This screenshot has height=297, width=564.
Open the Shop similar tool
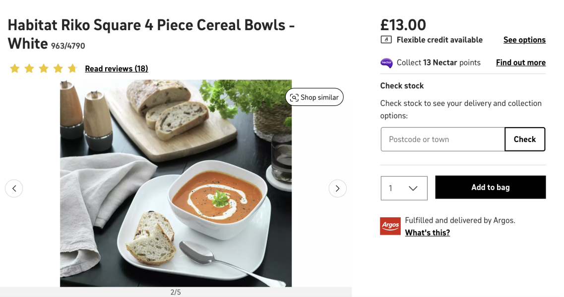pyautogui.click(x=314, y=97)
